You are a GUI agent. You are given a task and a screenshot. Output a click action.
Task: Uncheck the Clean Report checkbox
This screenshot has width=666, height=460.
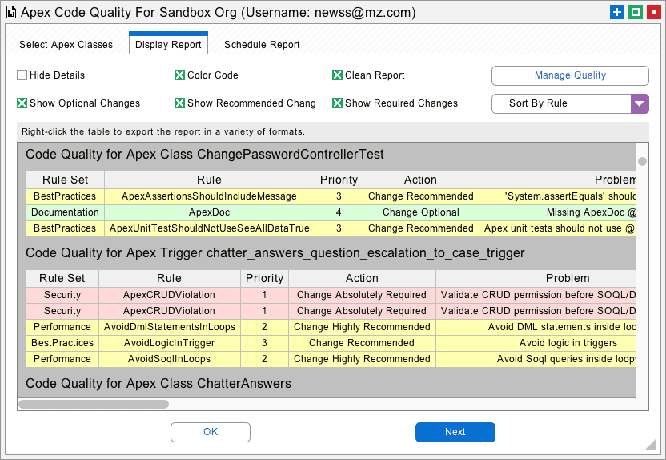[x=337, y=75]
